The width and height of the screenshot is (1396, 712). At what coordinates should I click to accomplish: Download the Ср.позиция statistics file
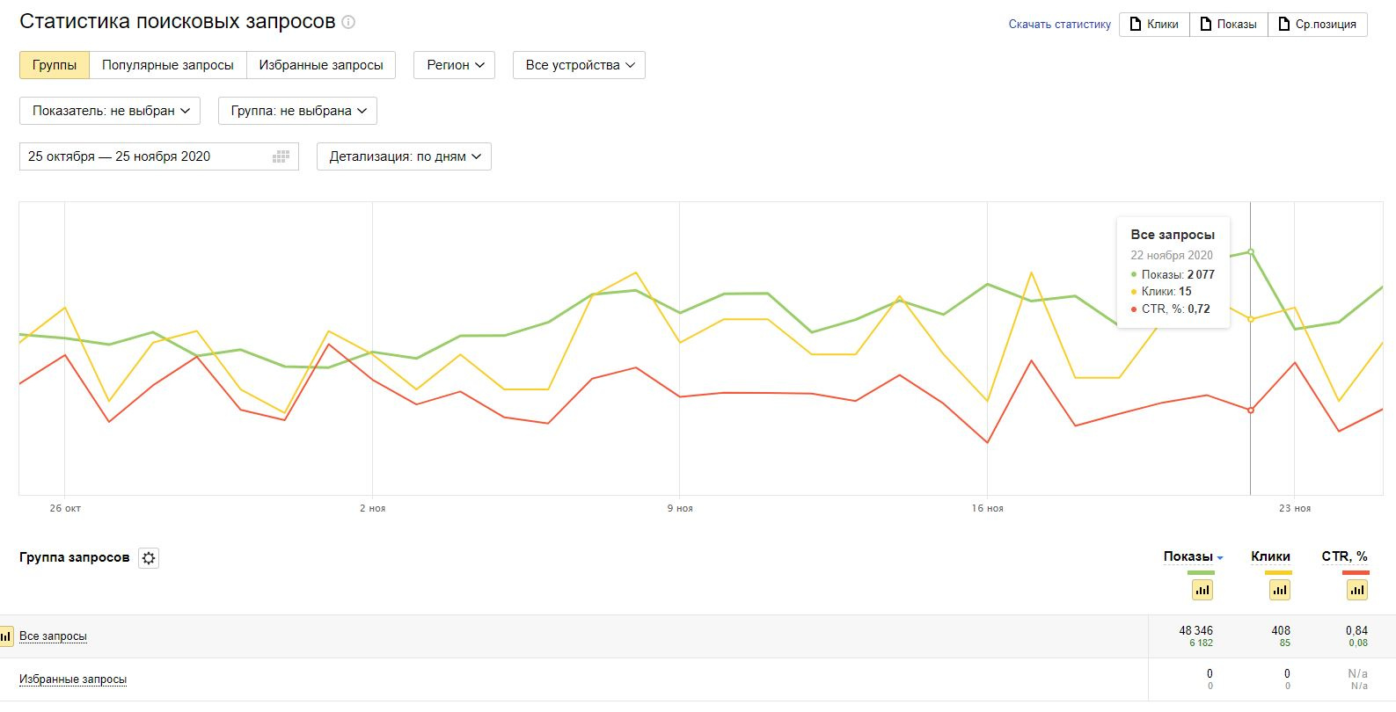[1317, 25]
